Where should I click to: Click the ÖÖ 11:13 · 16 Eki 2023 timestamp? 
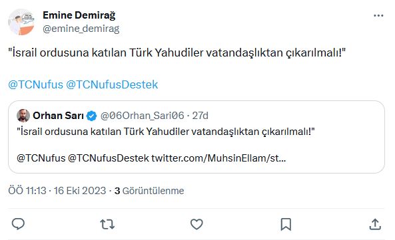pos(57,191)
